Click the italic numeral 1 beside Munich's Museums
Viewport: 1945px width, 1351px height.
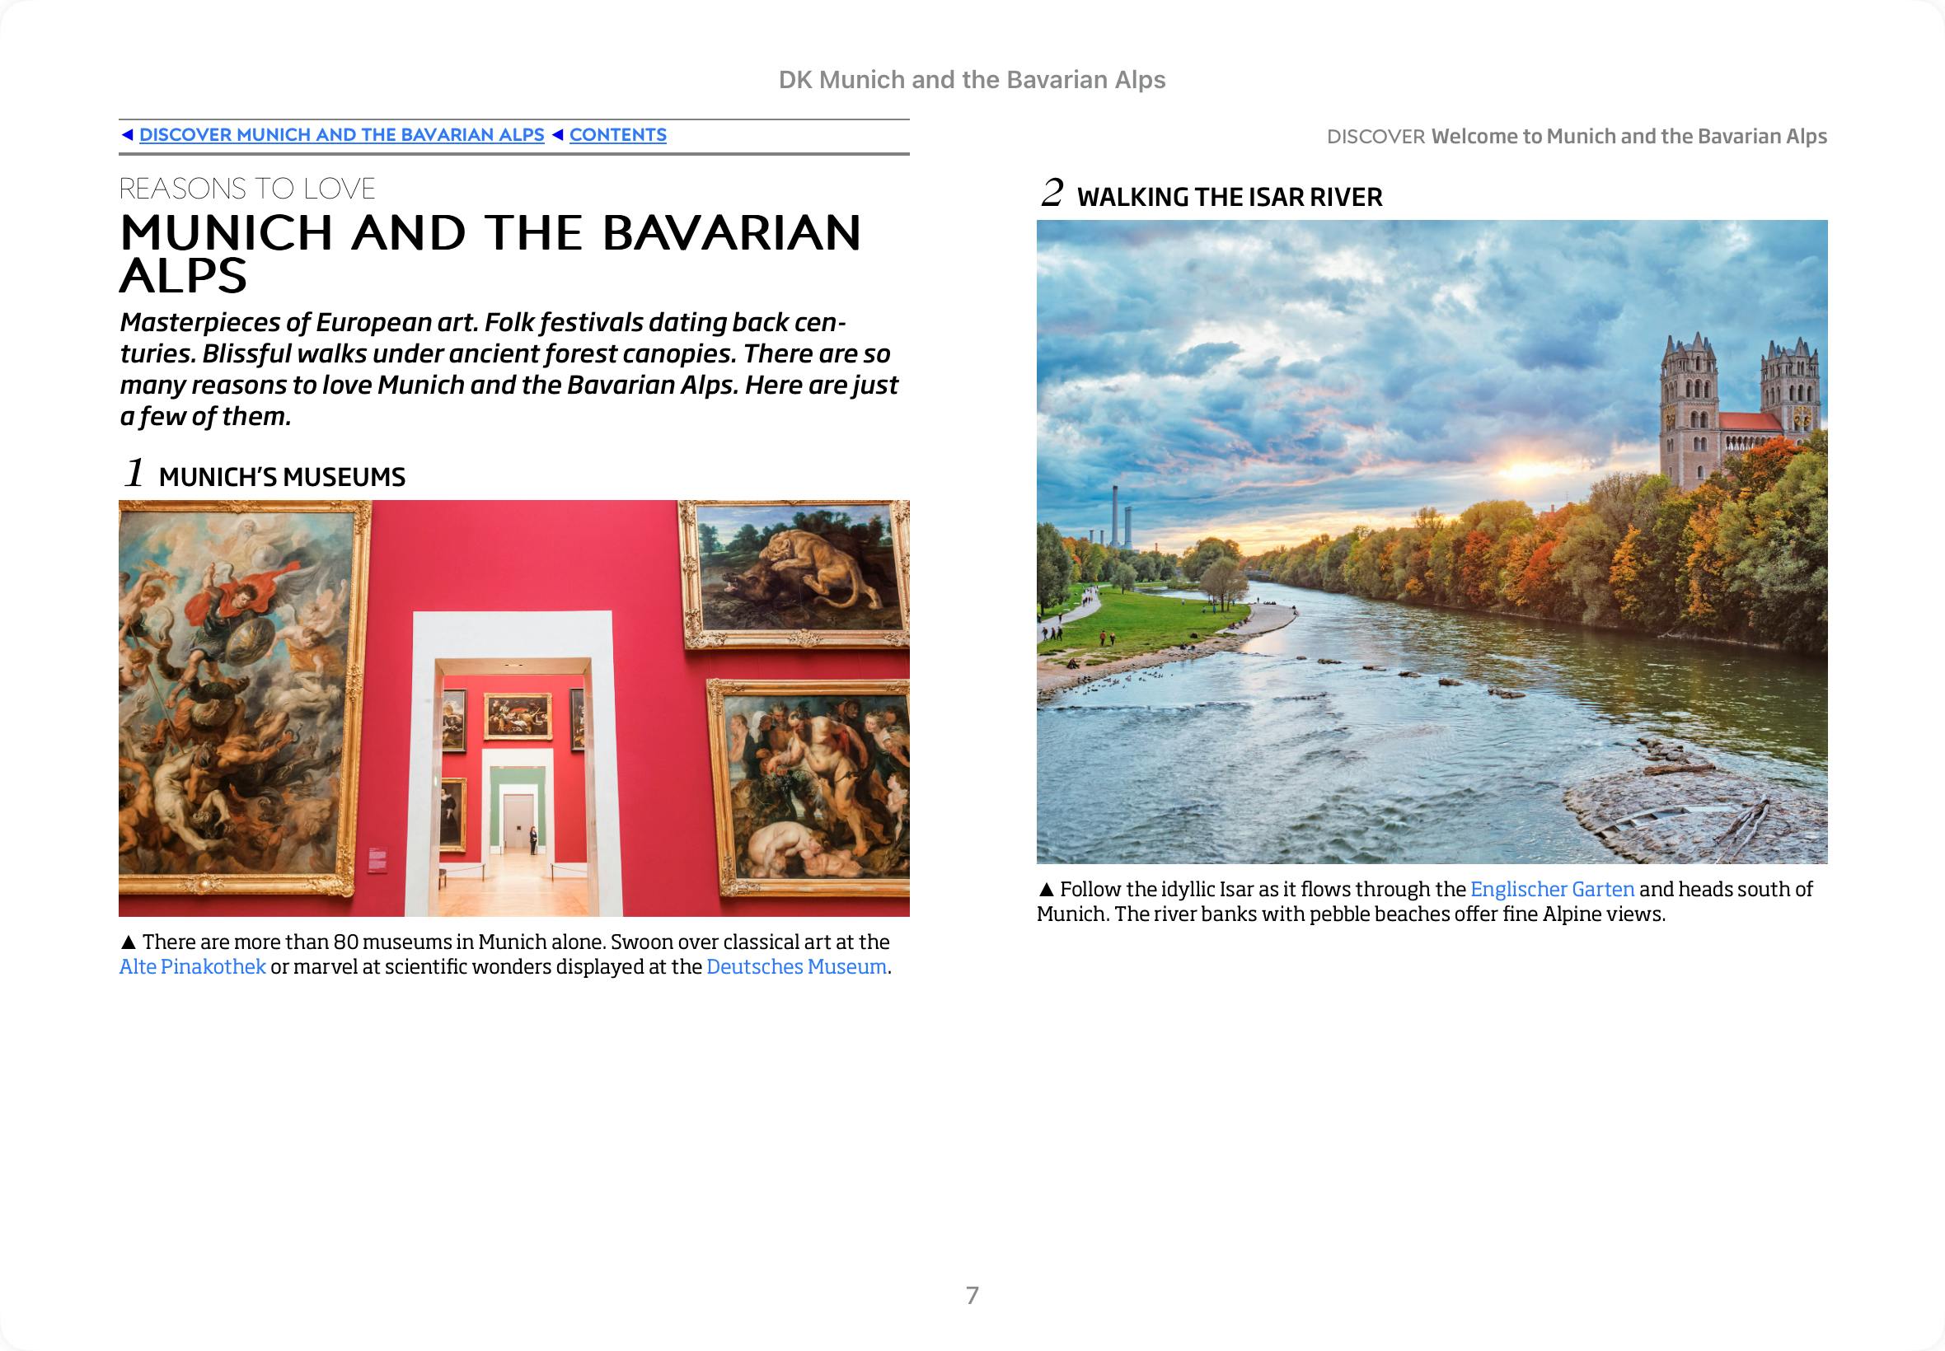click(134, 473)
